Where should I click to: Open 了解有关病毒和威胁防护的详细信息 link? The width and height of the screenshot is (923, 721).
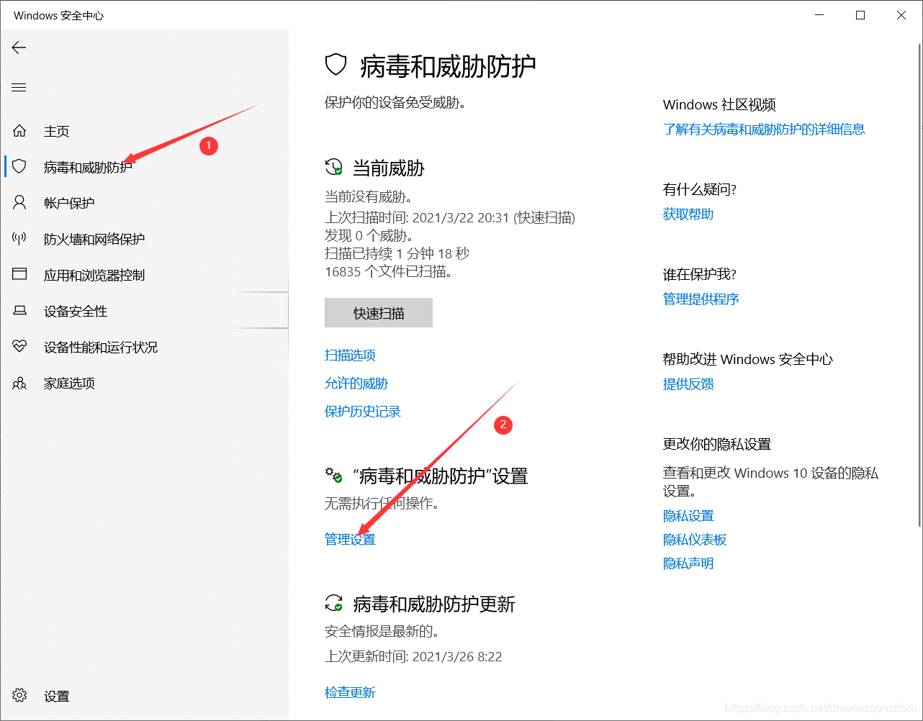pyautogui.click(x=764, y=129)
